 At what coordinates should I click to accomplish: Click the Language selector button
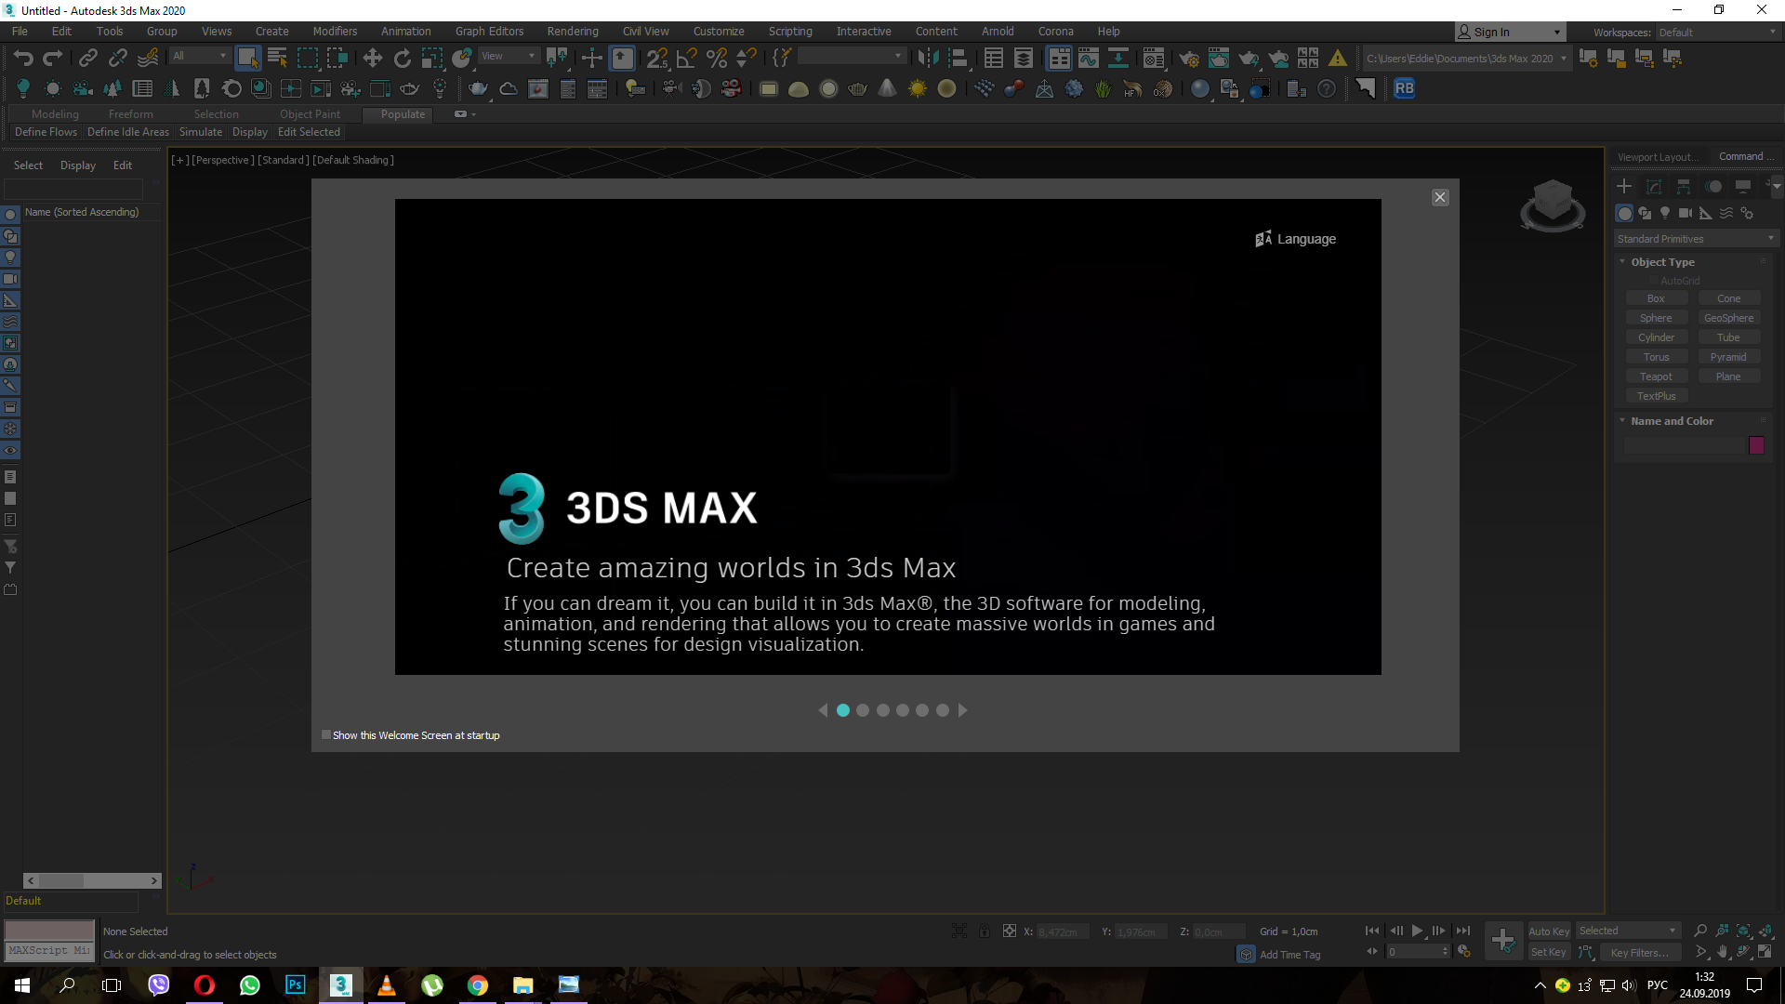click(1295, 239)
